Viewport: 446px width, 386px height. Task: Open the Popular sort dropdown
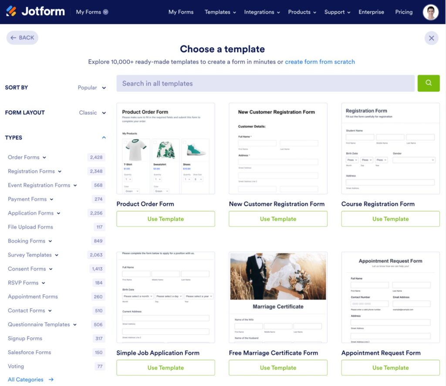coord(91,87)
